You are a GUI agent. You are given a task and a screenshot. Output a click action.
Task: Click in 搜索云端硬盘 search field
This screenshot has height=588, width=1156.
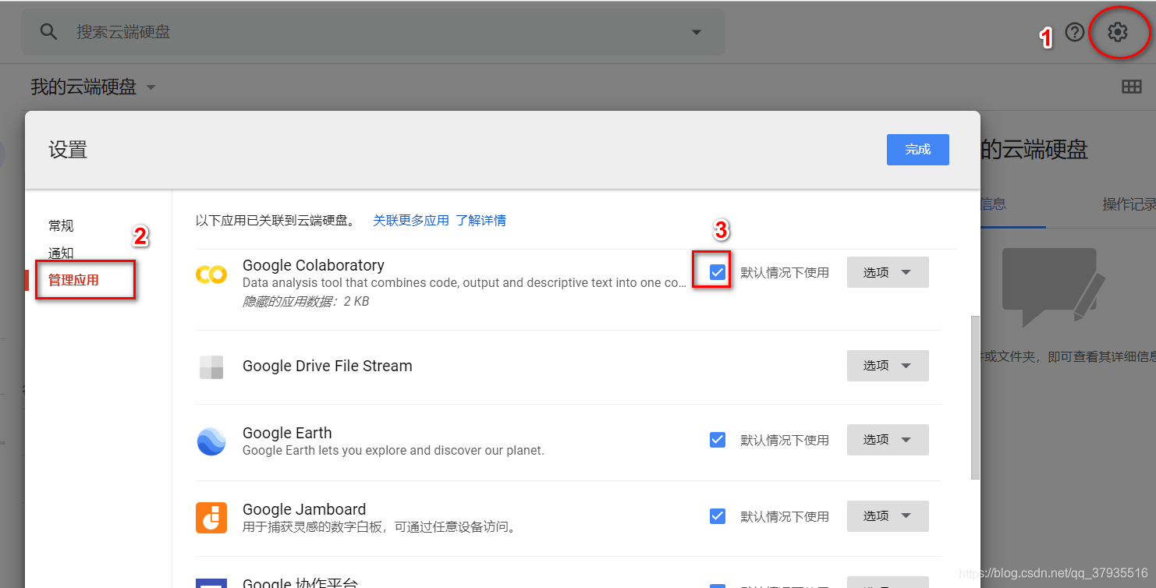(373, 32)
